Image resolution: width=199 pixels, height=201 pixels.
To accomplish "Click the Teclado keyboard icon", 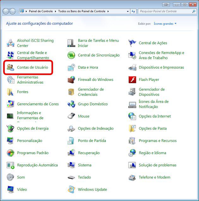I will click(71, 177).
